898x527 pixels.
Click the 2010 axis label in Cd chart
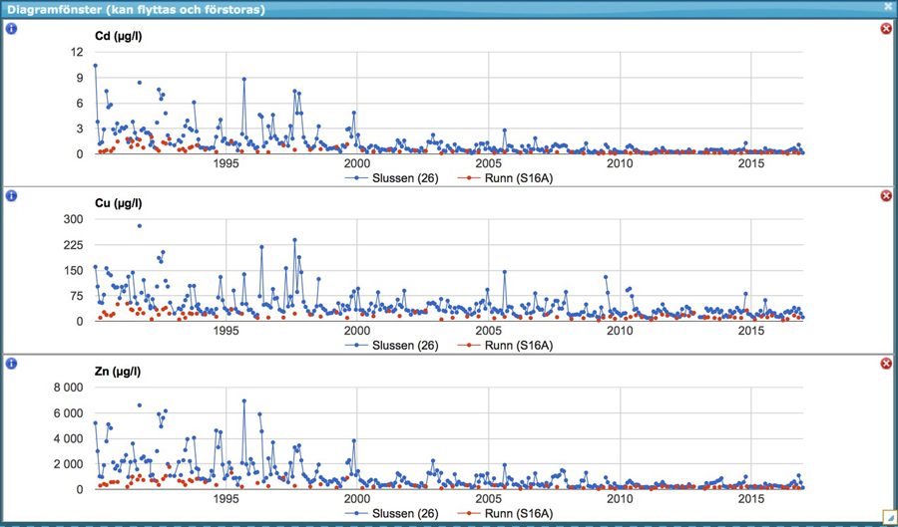pyautogui.click(x=619, y=164)
